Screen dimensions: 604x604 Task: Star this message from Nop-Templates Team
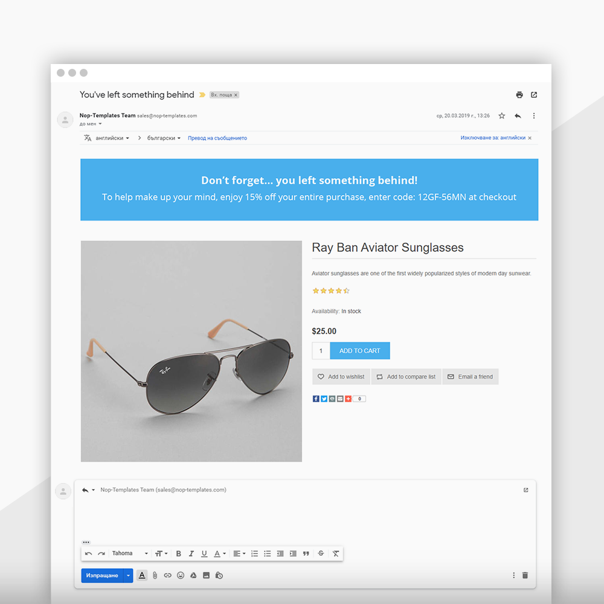501,115
